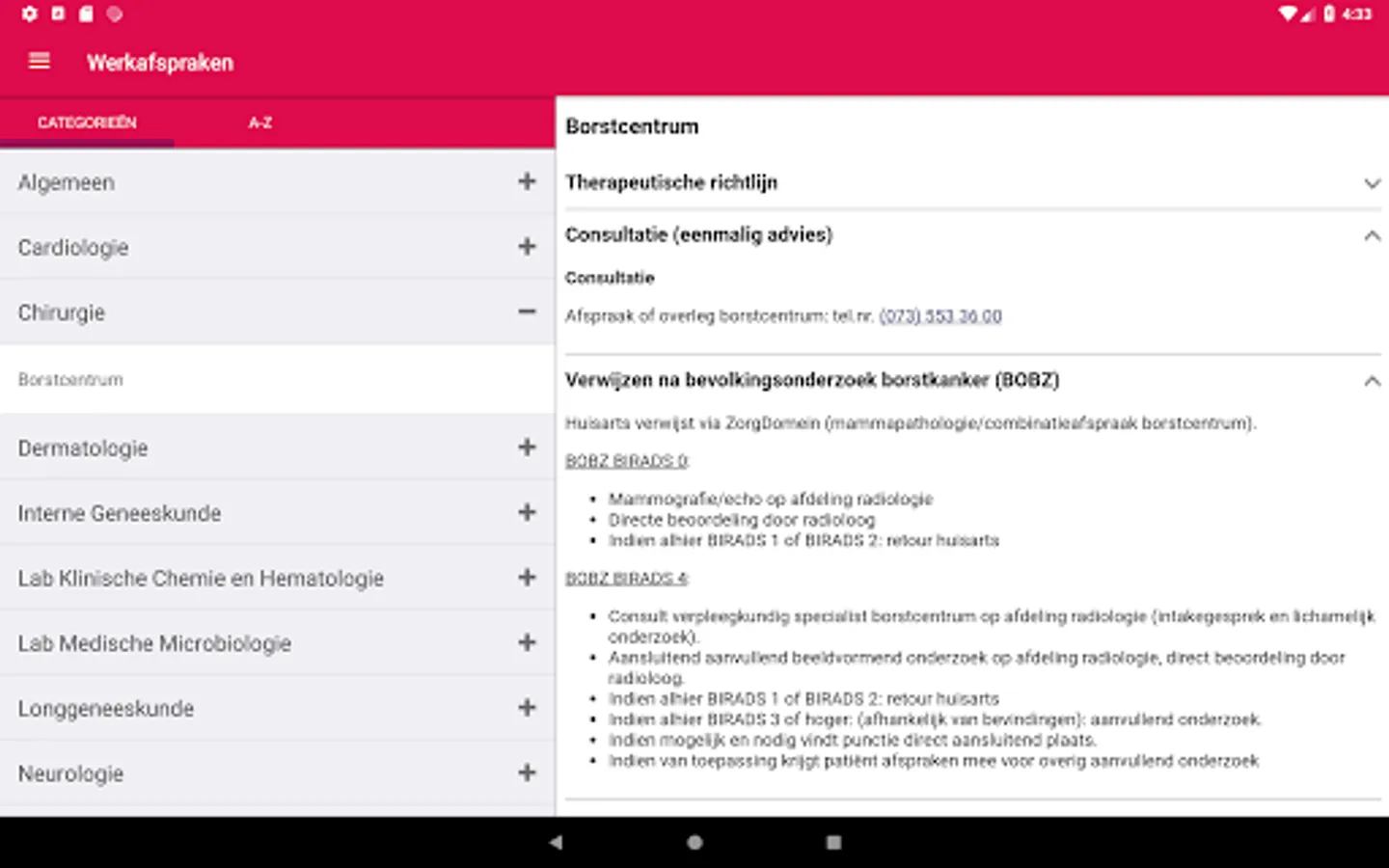The image size is (1389, 868).
Task: Expand the Algemeen category plus icon
Action: [x=527, y=181]
